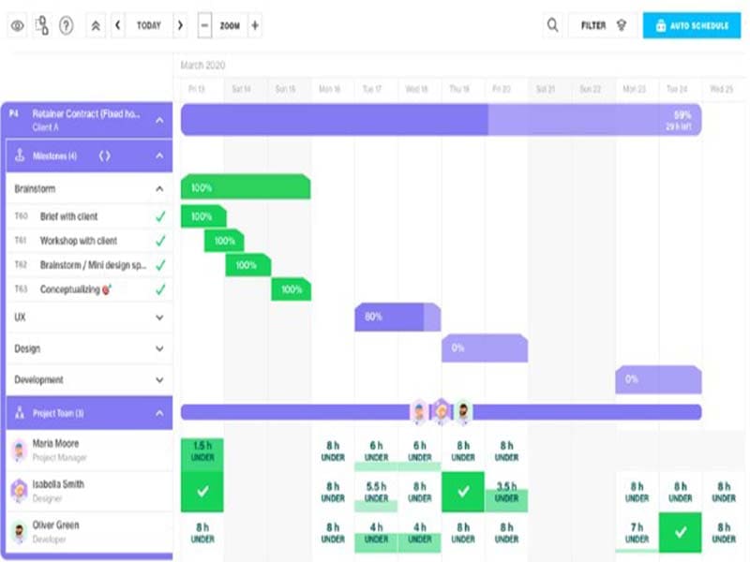Image resolution: width=750 pixels, height=562 pixels.
Task: Click the zoom in plus button
Action: tap(253, 24)
